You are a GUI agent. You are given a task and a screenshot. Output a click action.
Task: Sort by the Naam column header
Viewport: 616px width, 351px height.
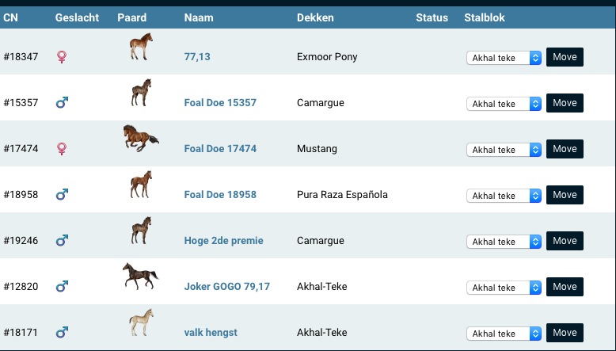pyautogui.click(x=198, y=17)
